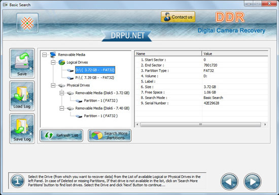The width and height of the screenshot is (279, 195).
Task: Click the scrollbar right arrow
Action: coord(265,124)
